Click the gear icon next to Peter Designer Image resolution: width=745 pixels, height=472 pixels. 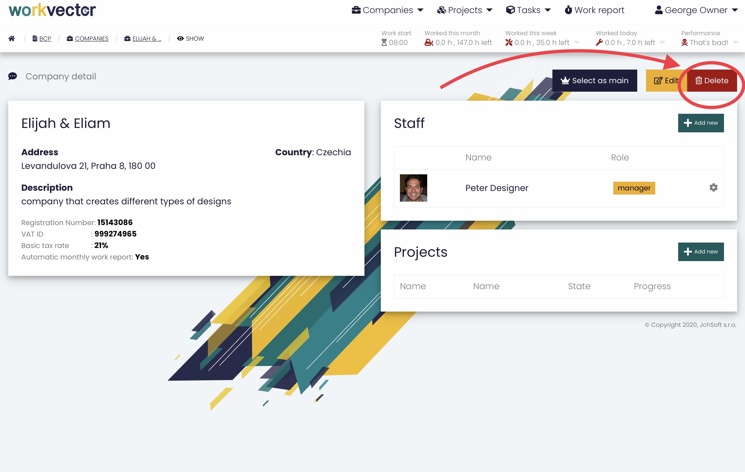(713, 187)
